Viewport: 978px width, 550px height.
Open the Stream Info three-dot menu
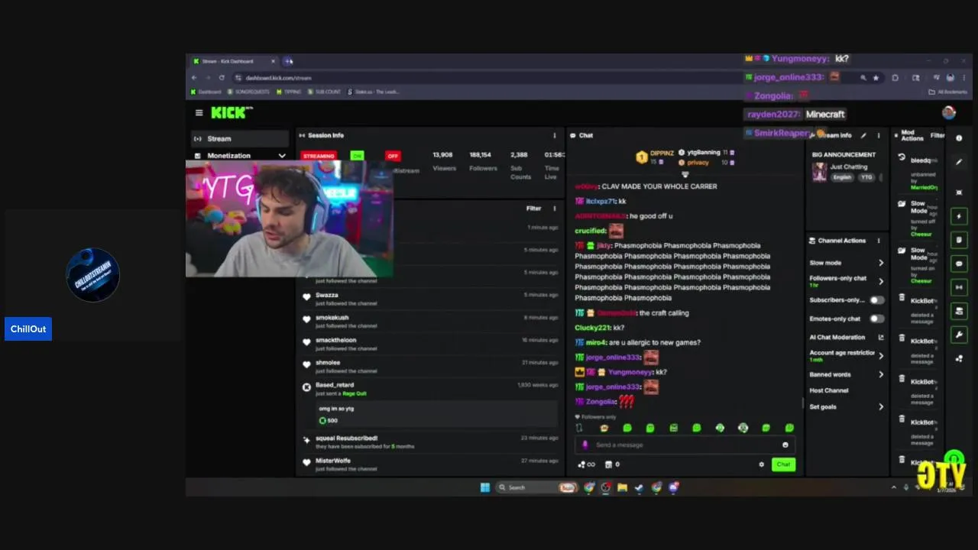click(x=879, y=135)
